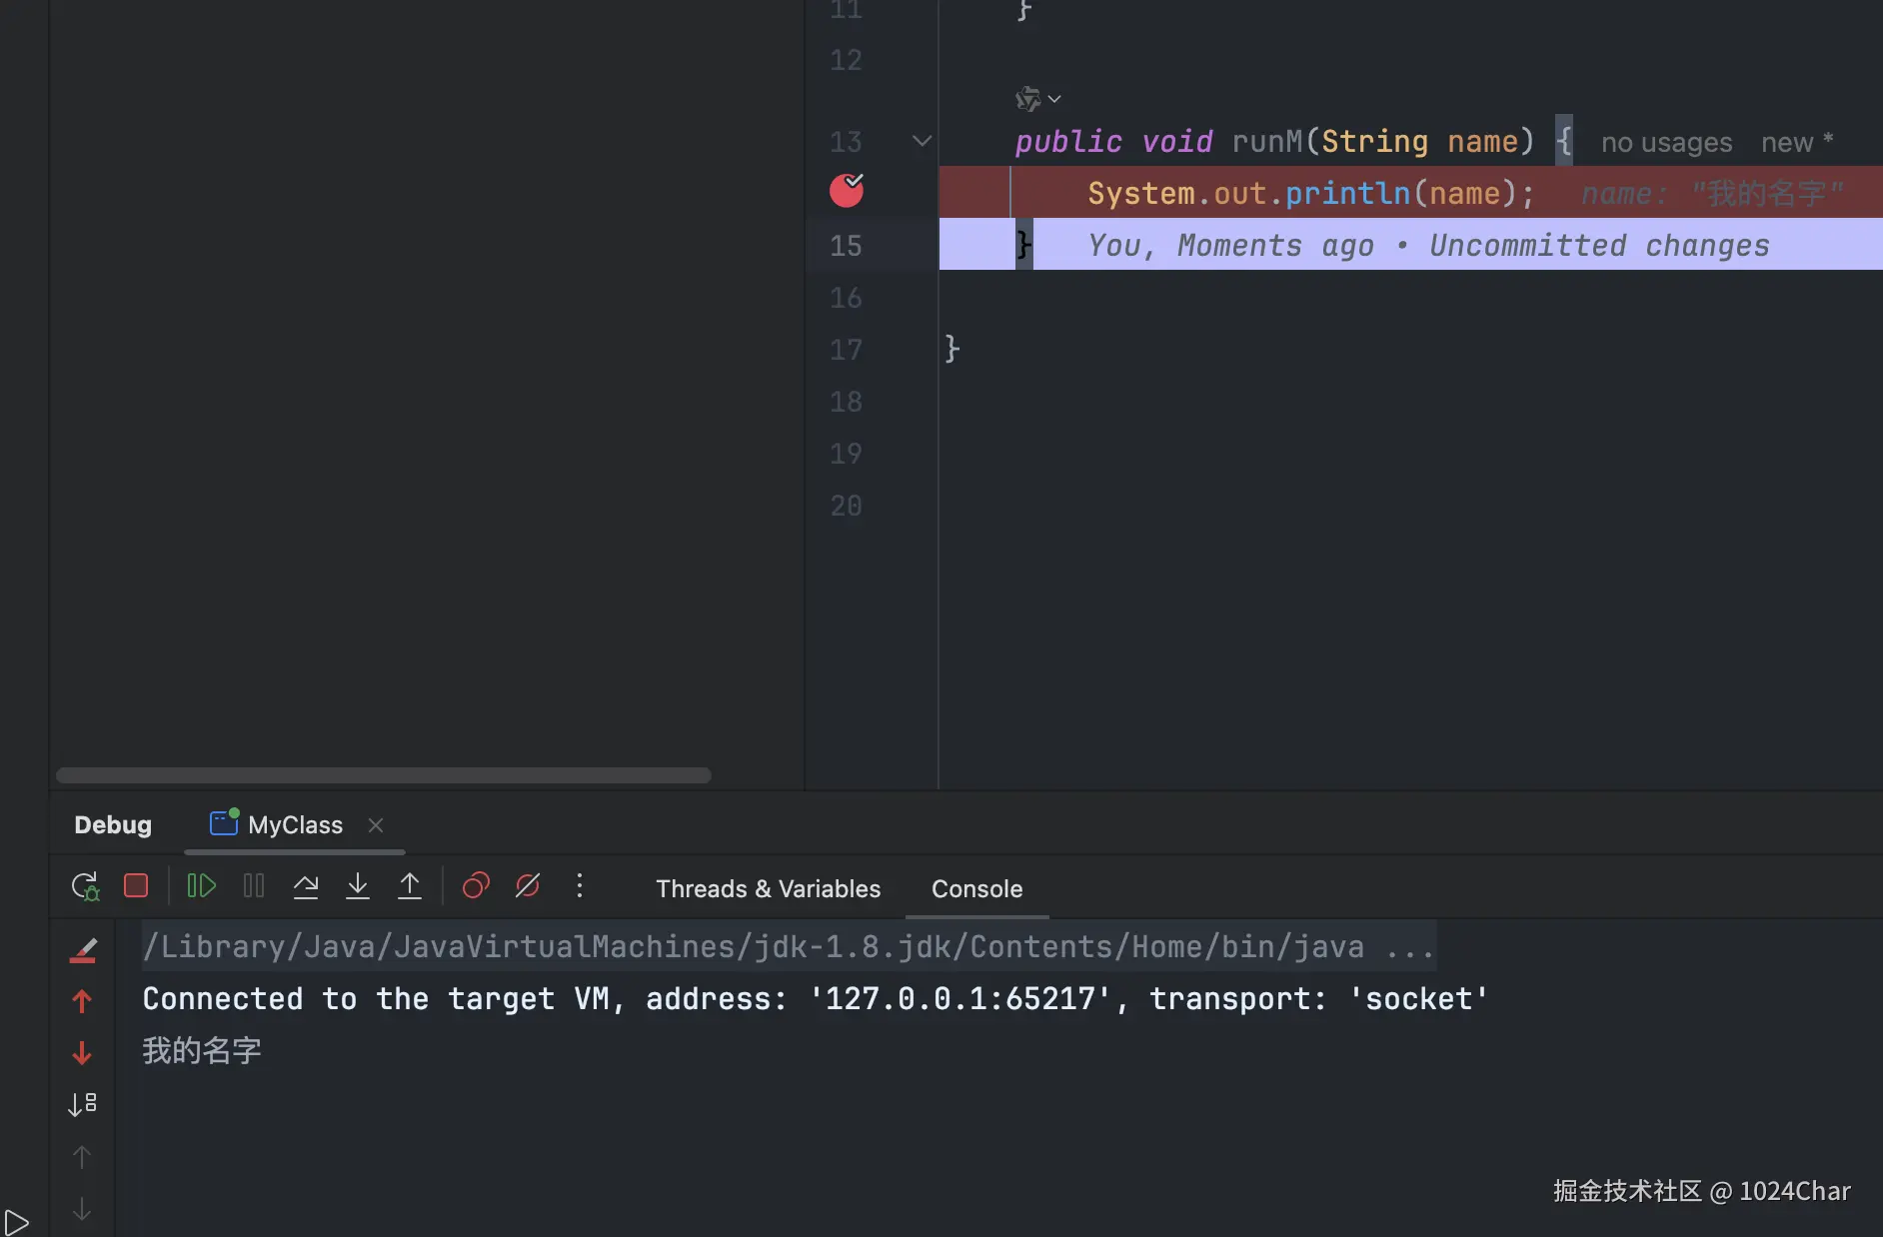Click the console output 我的名字

[x=202, y=1050]
